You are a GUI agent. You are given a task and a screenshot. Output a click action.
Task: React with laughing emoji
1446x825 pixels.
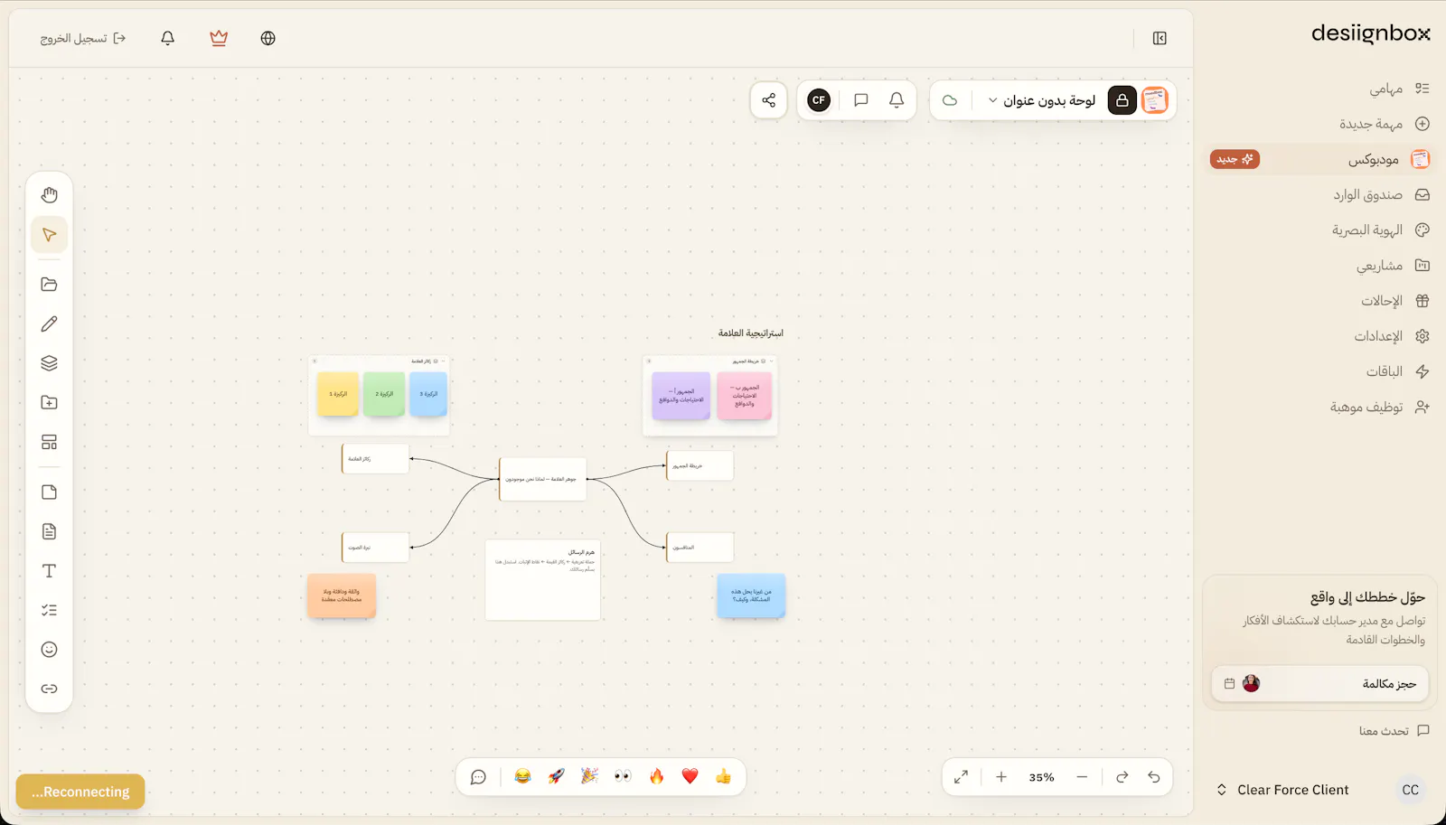pos(522,777)
